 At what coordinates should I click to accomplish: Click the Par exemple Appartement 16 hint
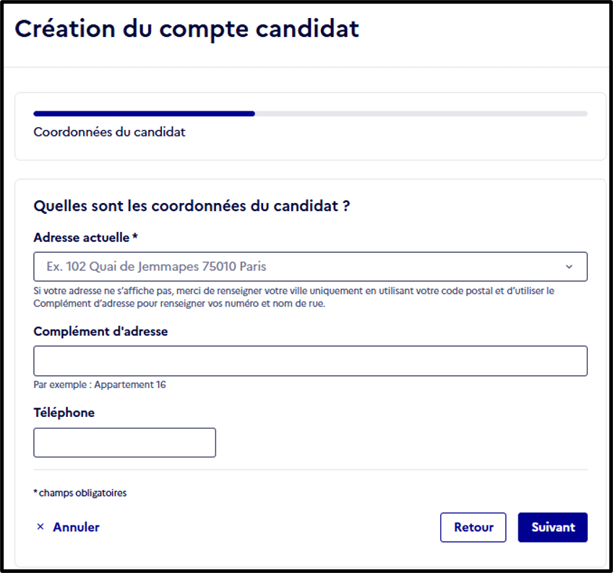100,384
